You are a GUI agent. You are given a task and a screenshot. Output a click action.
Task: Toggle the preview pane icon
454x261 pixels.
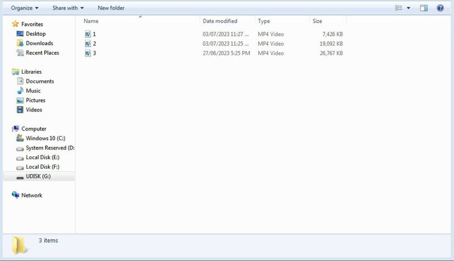[x=424, y=8]
